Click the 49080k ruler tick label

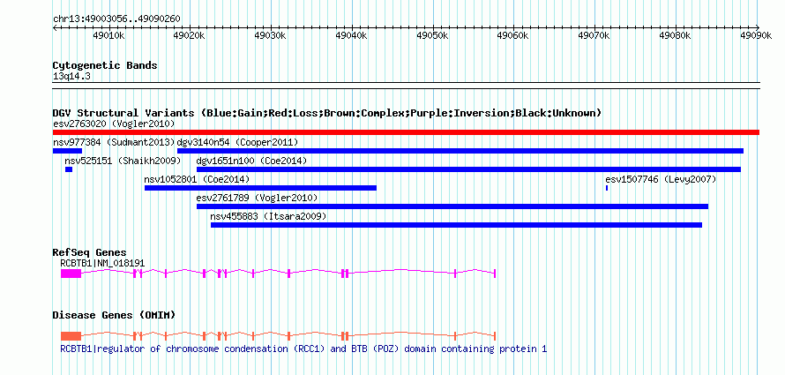coord(675,35)
